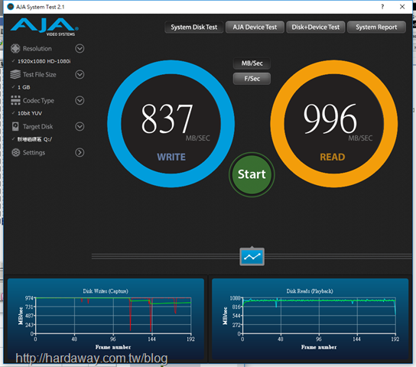Expand the Resolution dropdown arrow
Screen dimensions: 416x367
click(x=80, y=48)
